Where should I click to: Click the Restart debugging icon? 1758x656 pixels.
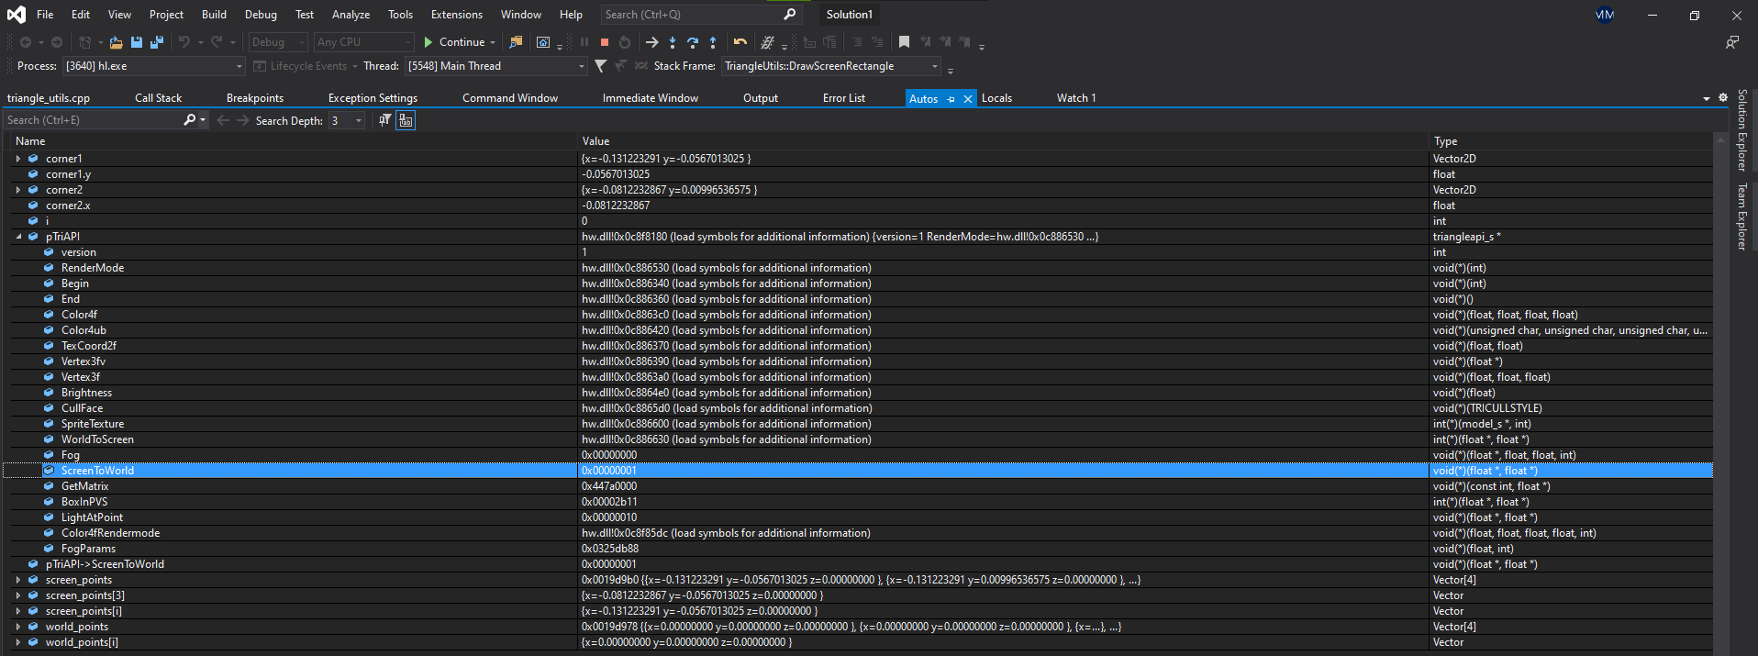tap(625, 42)
